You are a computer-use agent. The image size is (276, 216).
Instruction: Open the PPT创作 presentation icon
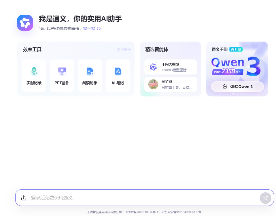[x=62, y=71]
